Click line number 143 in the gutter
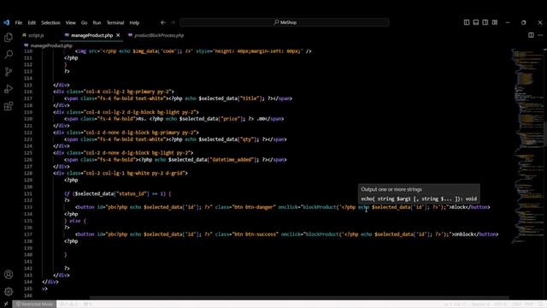The image size is (547, 308). (28, 275)
